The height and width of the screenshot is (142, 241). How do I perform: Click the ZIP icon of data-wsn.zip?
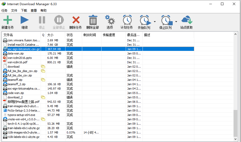pyautogui.click(x=5, y=53)
